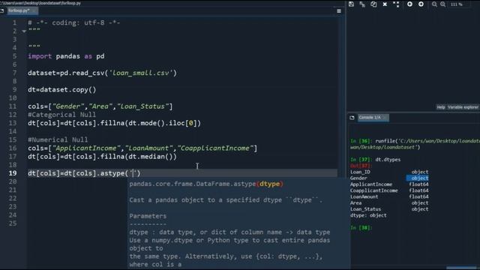Select the Console 1/A tab
The width and height of the screenshot is (480, 270).
click(x=373, y=118)
